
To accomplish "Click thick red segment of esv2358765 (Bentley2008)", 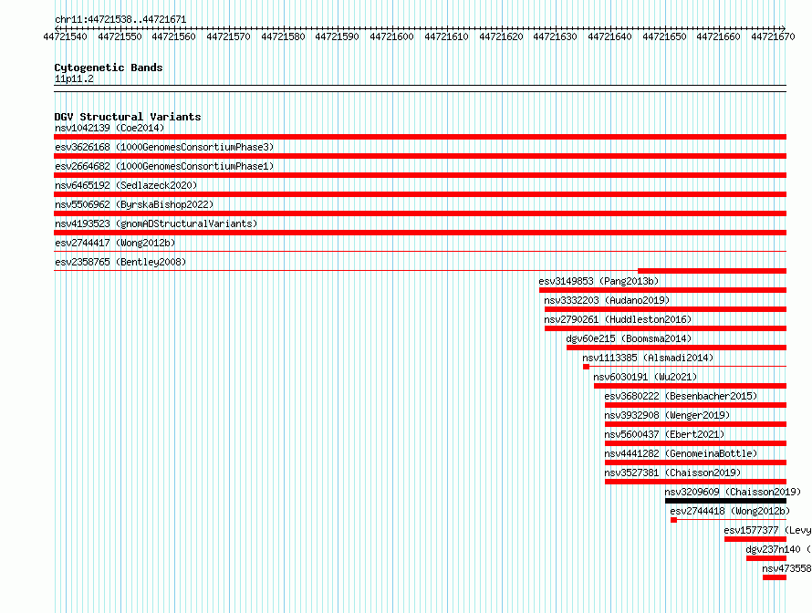I will (x=712, y=271).
